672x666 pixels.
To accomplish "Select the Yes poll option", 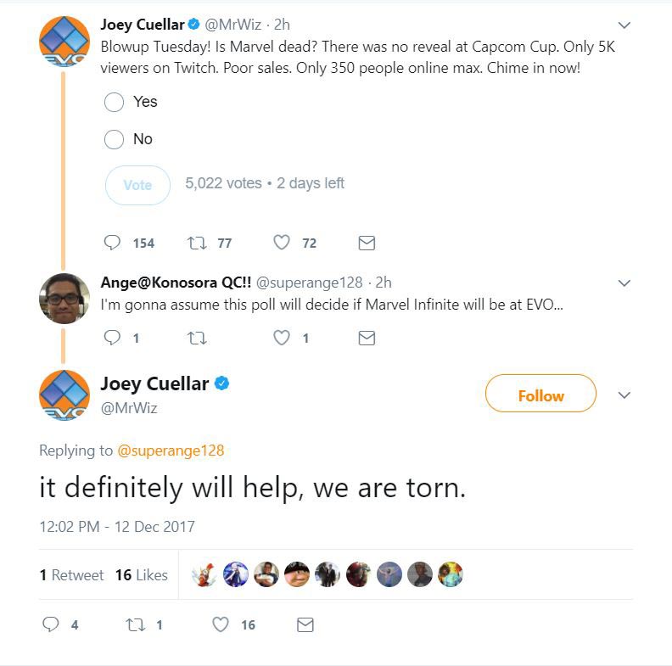I will pos(115,102).
